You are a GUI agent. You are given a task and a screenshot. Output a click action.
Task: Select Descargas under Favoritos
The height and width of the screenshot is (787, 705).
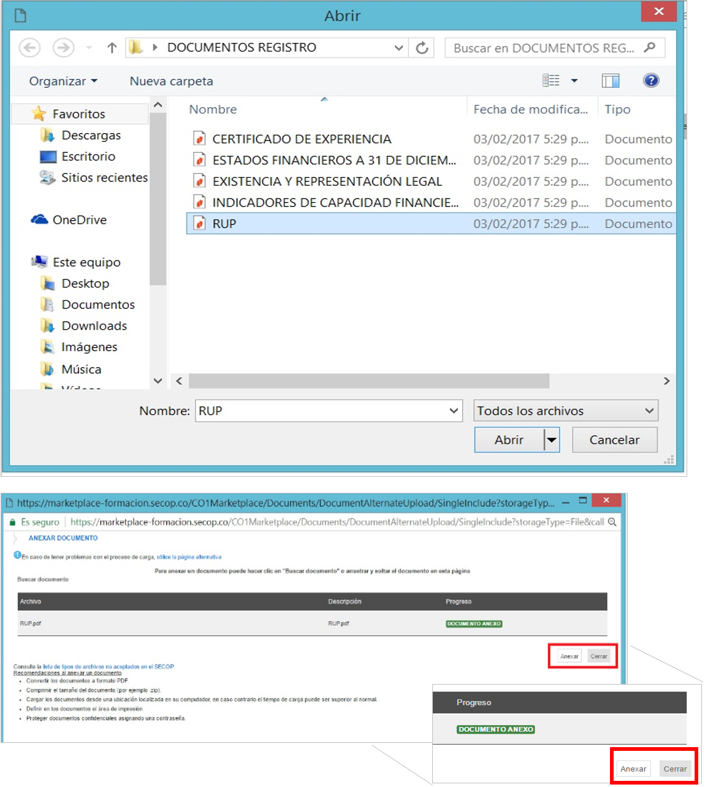[x=91, y=135]
